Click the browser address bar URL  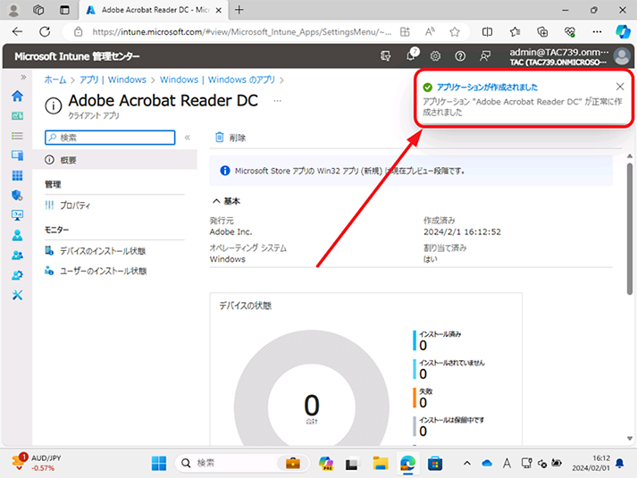242,31
